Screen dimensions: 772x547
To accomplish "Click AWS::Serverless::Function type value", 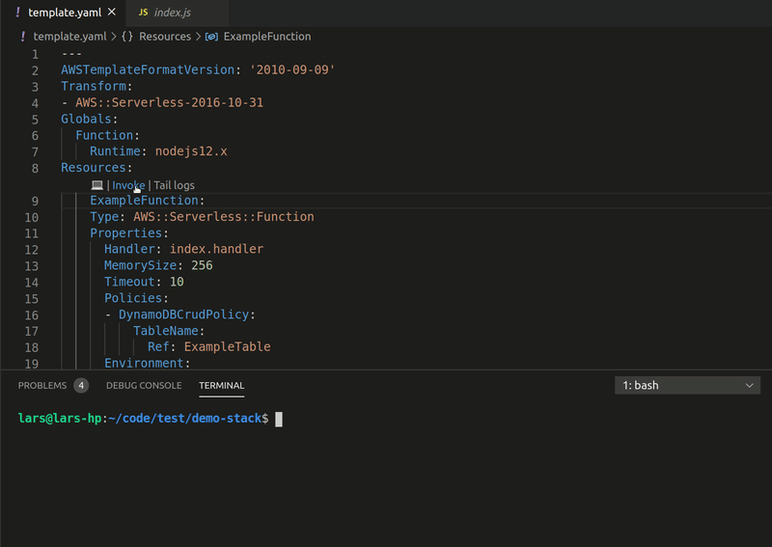I will [224, 217].
